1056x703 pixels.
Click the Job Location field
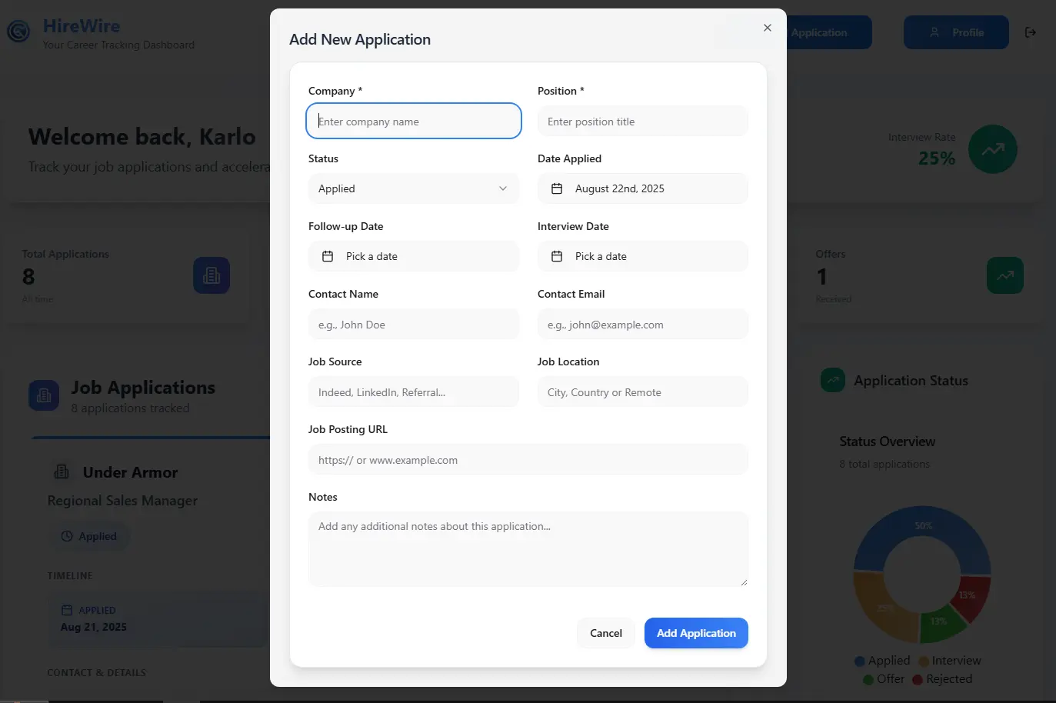pyautogui.click(x=643, y=392)
